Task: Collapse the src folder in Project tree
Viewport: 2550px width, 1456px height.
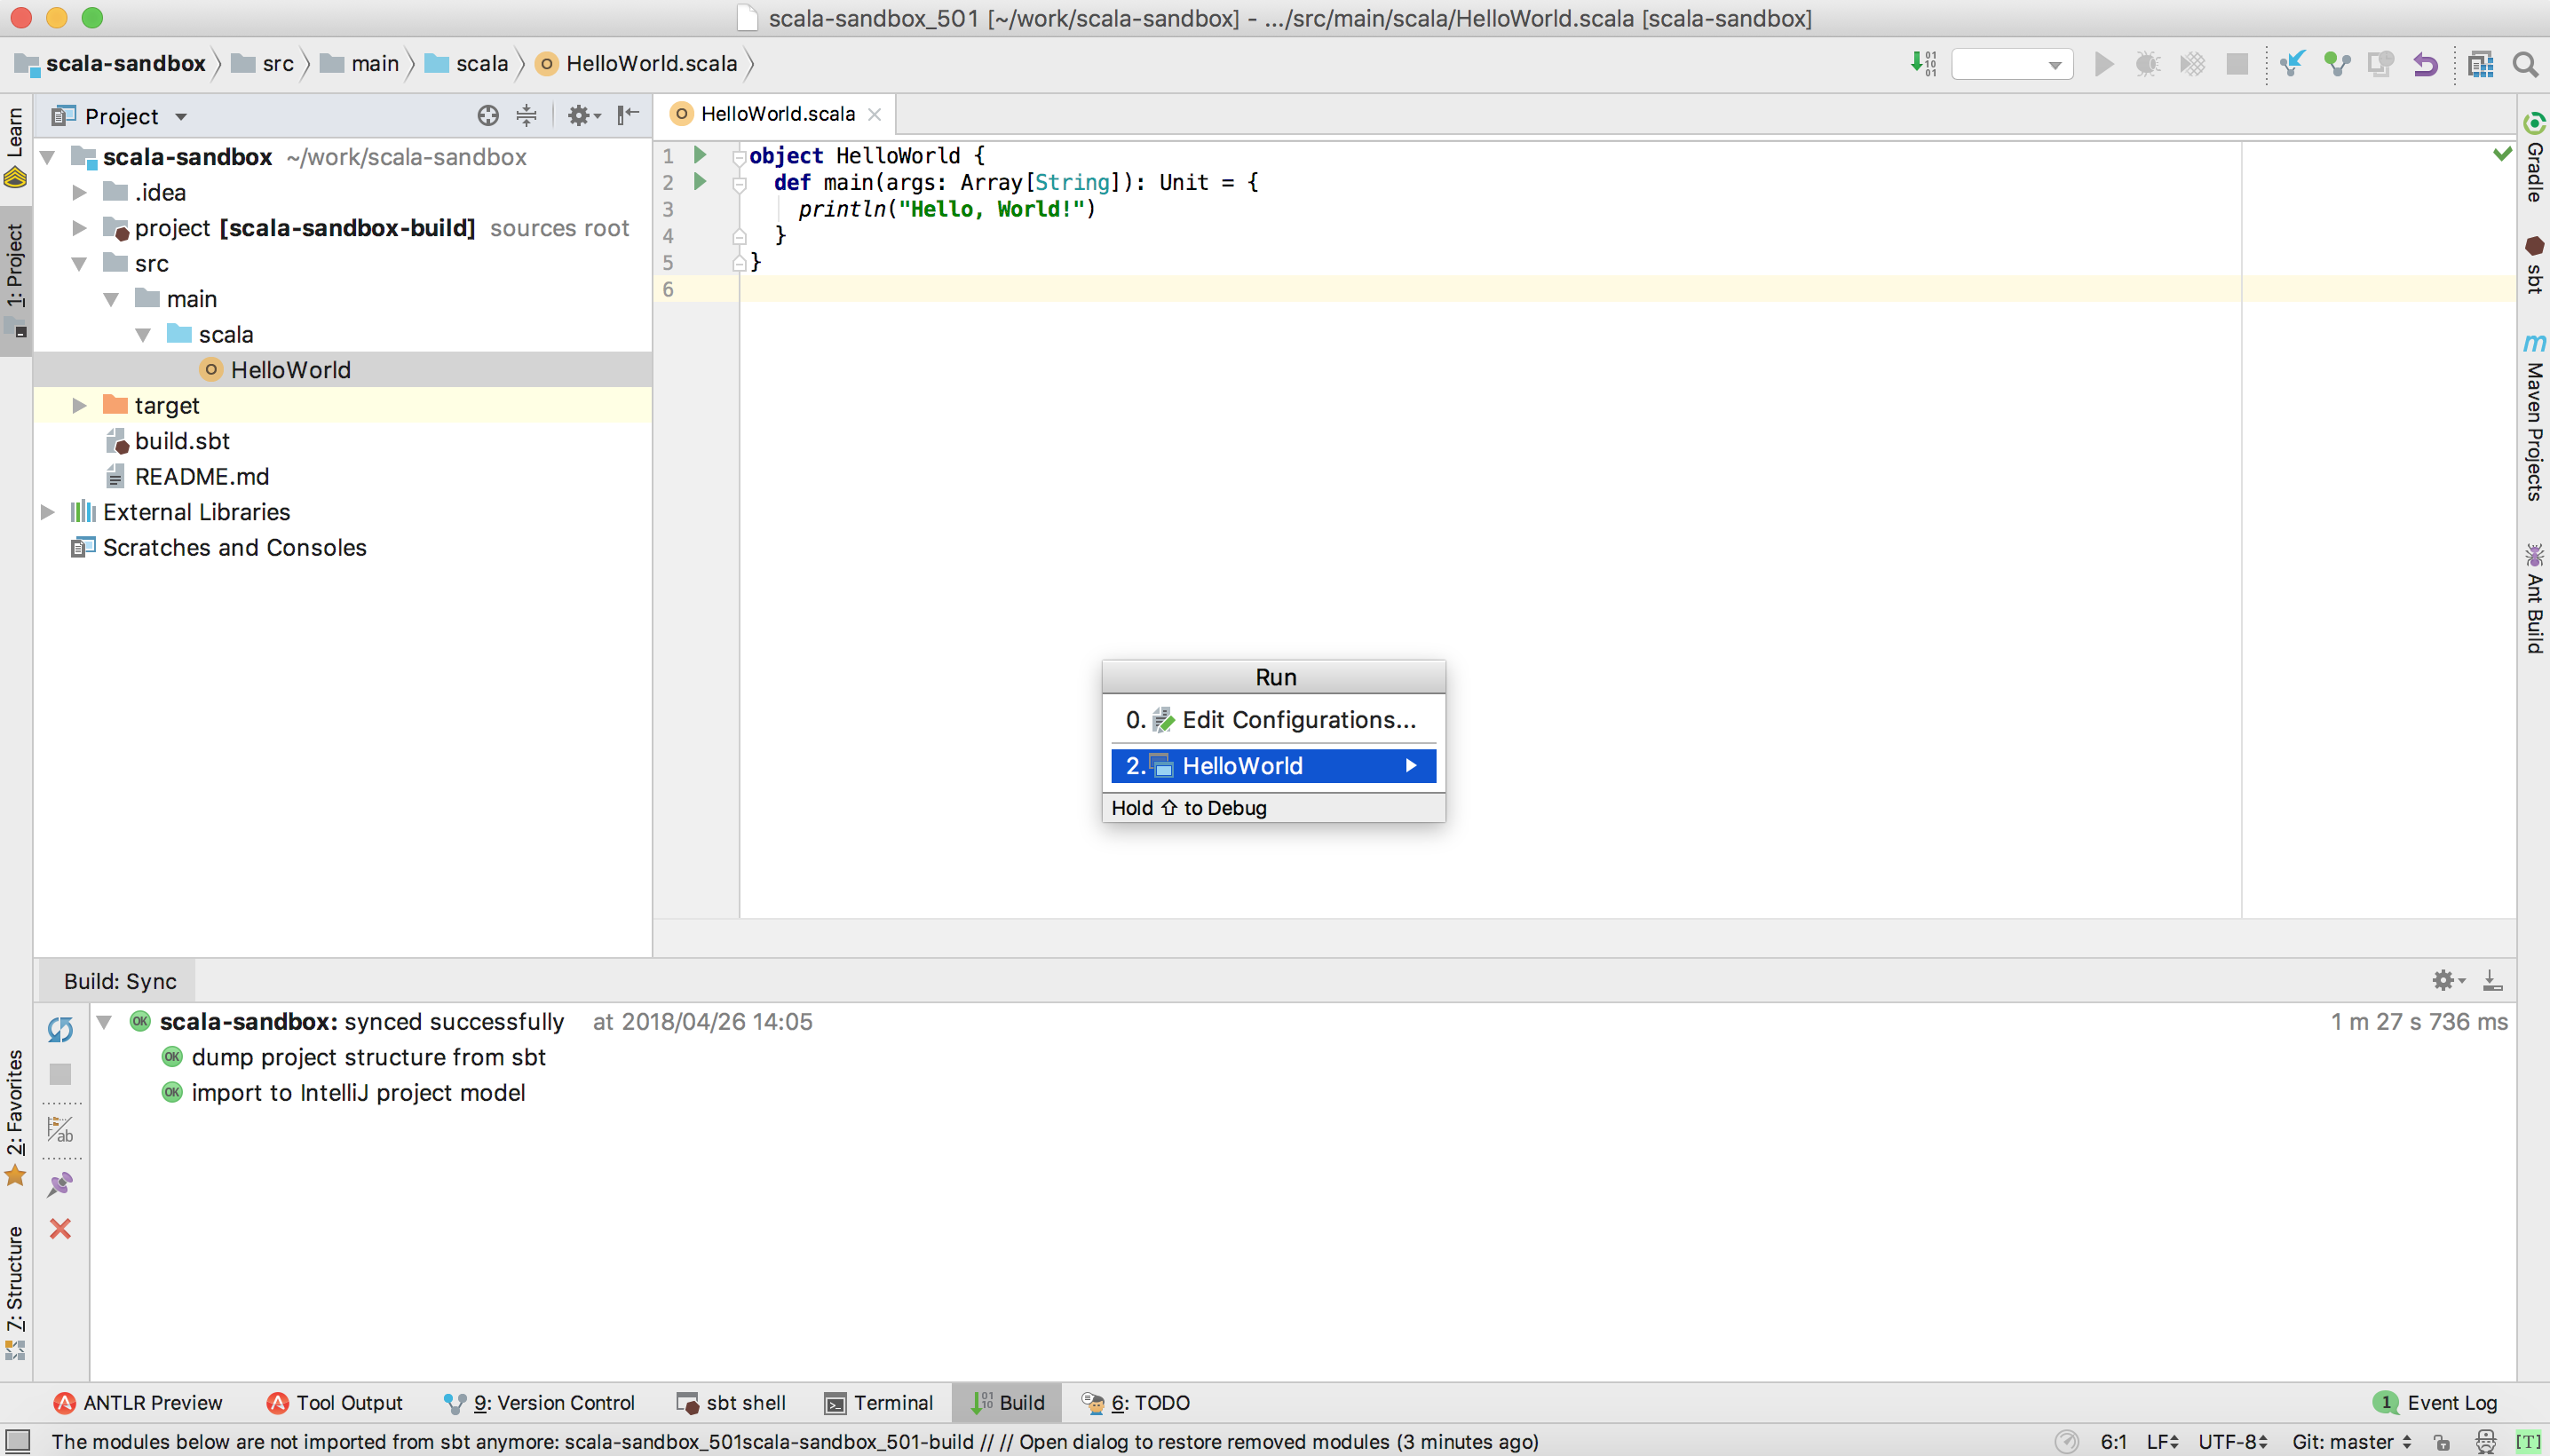Action: 79,263
